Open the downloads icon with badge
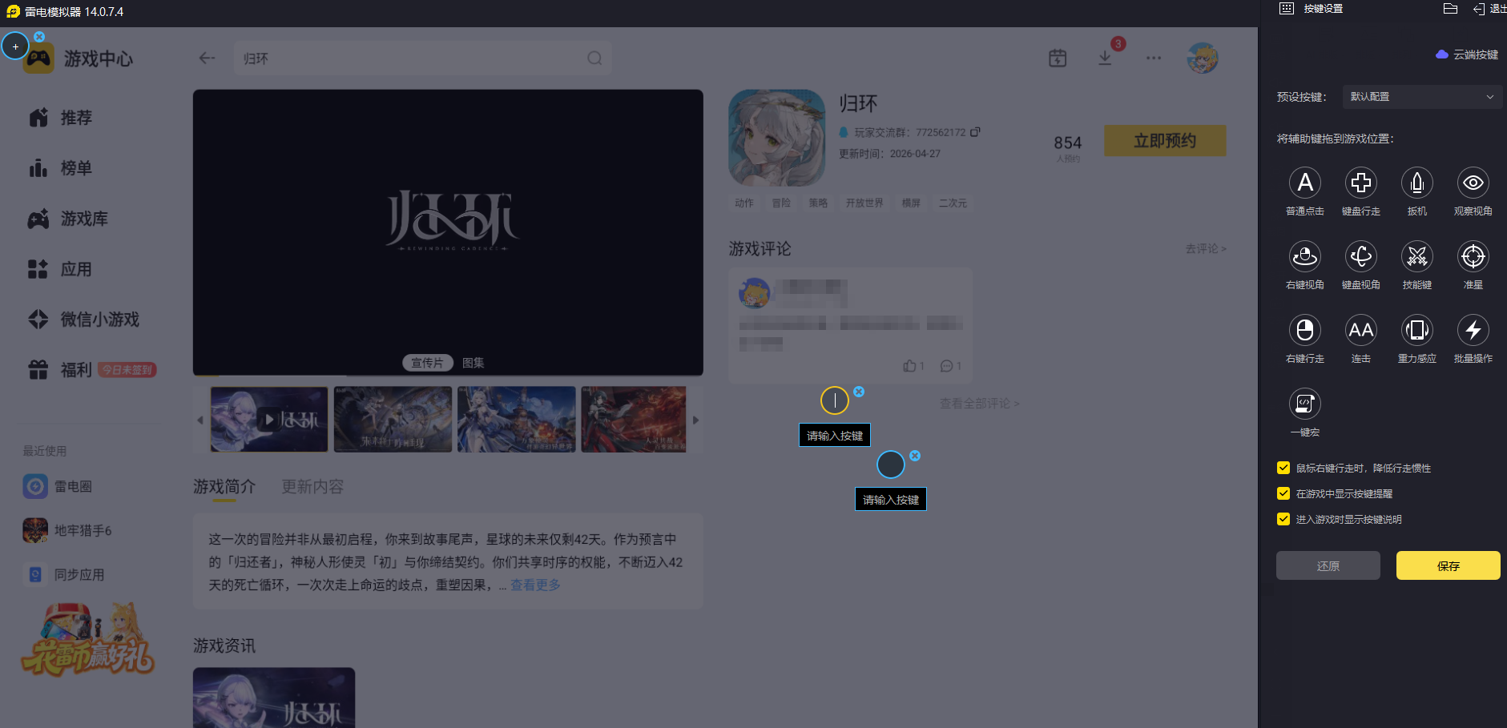Image resolution: width=1507 pixels, height=728 pixels. pyautogui.click(x=1105, y=58)
